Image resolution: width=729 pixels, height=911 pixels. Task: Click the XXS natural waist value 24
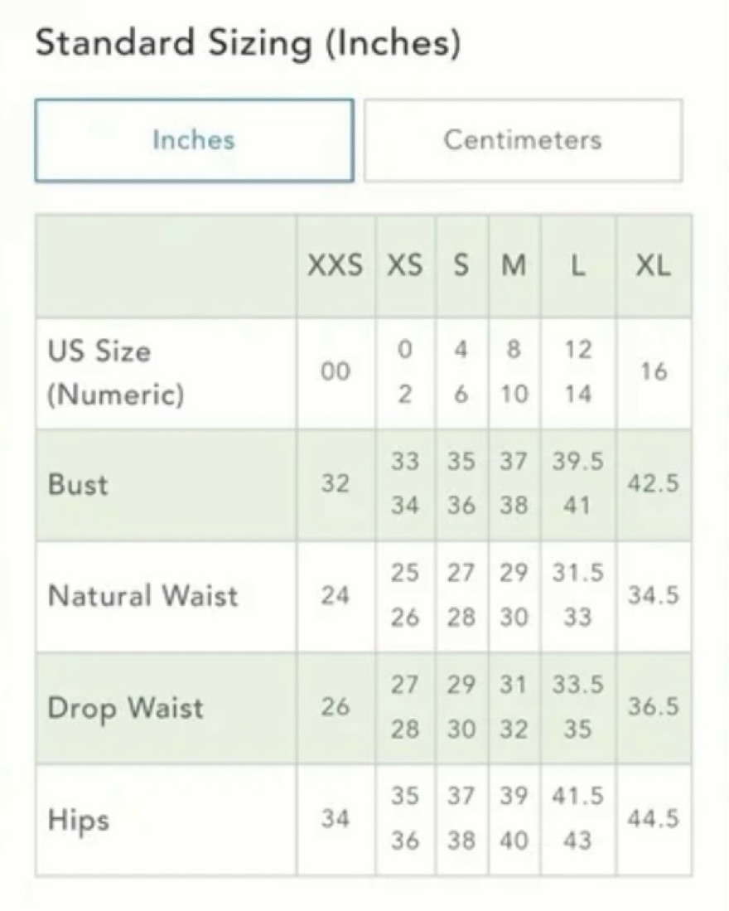336,595
